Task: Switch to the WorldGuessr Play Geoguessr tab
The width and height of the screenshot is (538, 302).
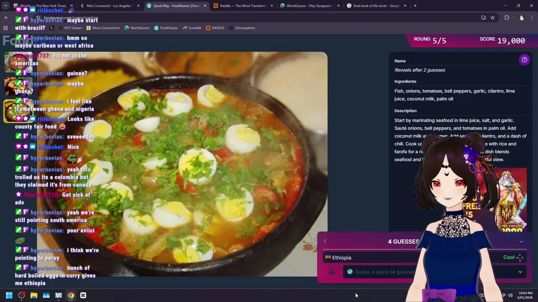Action: pyautogui.click(x=310, y=6)
